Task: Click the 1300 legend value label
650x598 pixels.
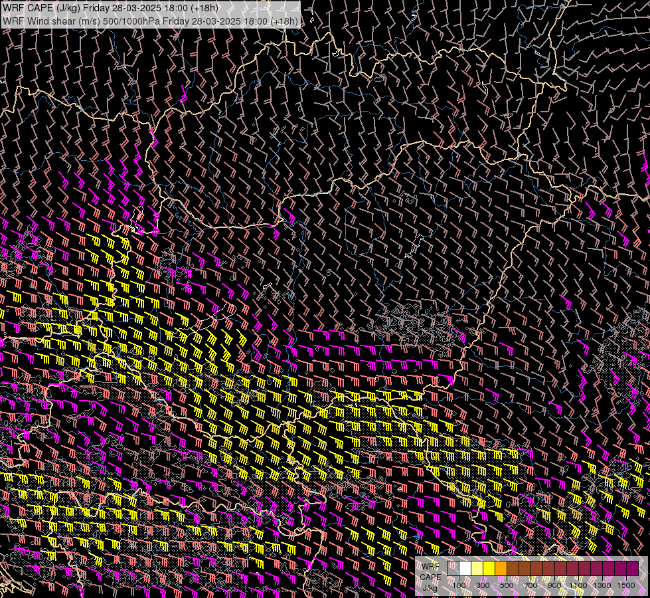Action: (x=602, y=585)
